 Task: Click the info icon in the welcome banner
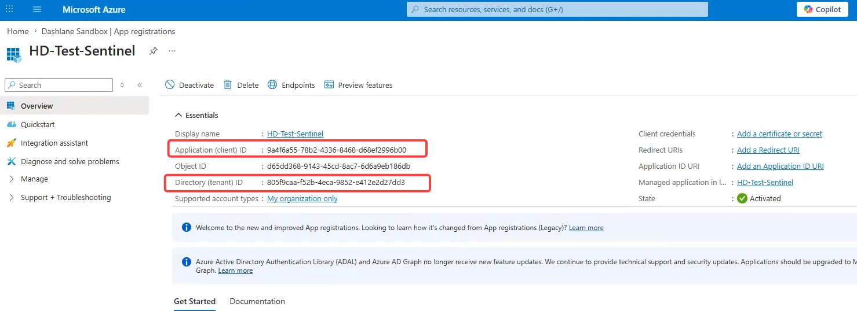point(187,228)
